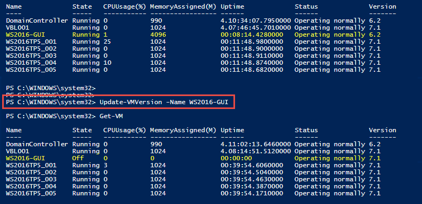Click the 00:00:00 uptime value
Viewport: 422px width, 204px height.
236,158
